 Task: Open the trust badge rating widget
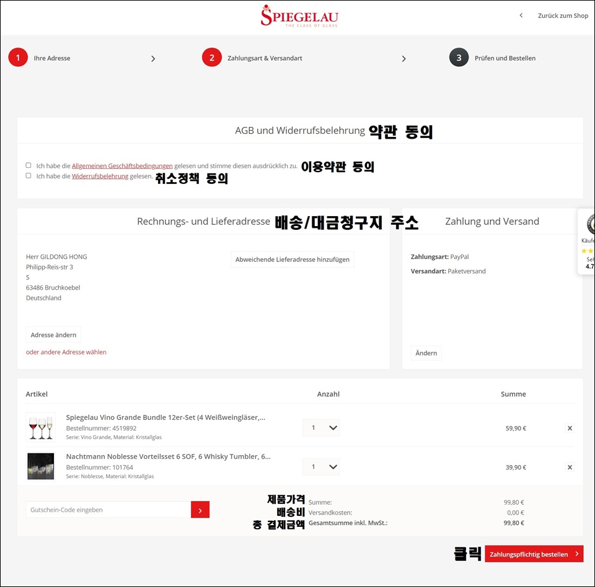pos(587,241)
